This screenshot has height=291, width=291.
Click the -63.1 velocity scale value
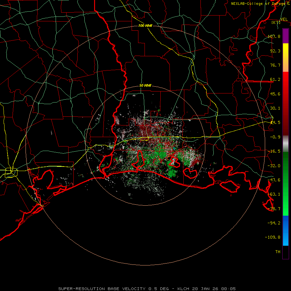[274, 194]
